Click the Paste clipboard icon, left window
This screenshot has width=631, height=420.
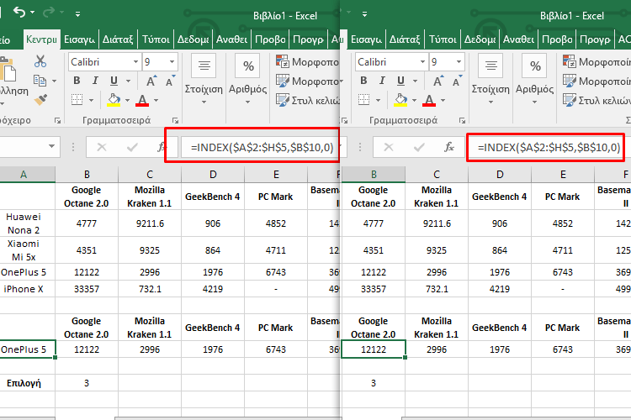coord(8,71)
